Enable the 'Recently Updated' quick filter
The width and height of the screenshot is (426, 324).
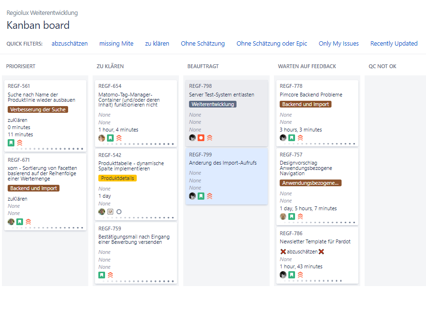point(394,44)
